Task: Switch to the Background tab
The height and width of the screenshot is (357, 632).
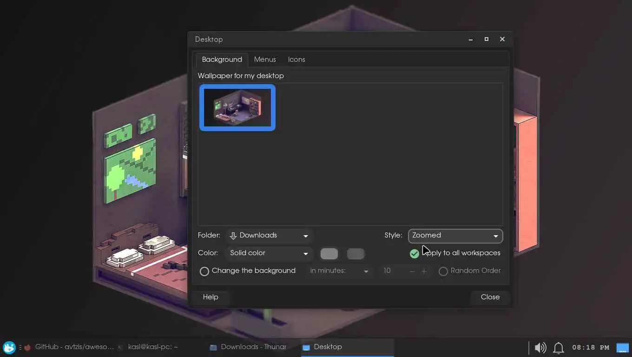Action: point(222,59)
